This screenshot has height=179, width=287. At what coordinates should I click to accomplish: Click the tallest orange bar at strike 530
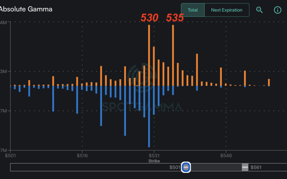point(149,53)
